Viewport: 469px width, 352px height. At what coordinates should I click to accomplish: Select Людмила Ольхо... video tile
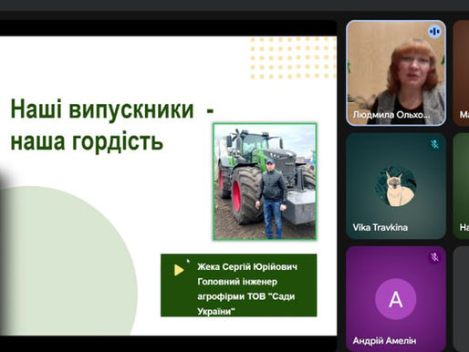click(x=396, y=73)
